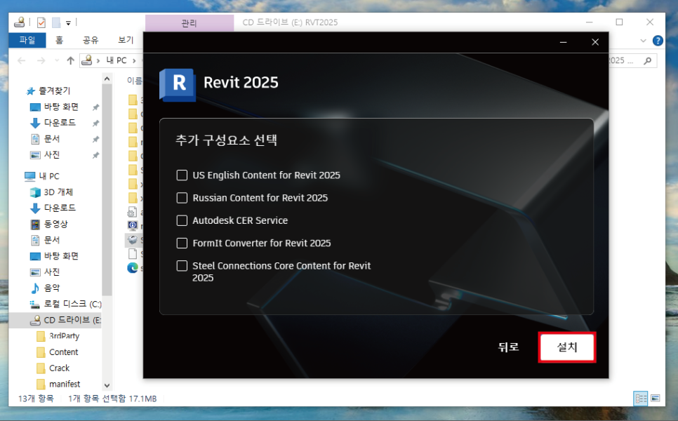Click the Revit R logo icon
This screenshot has width=678, height=421.
pos(178,84)
